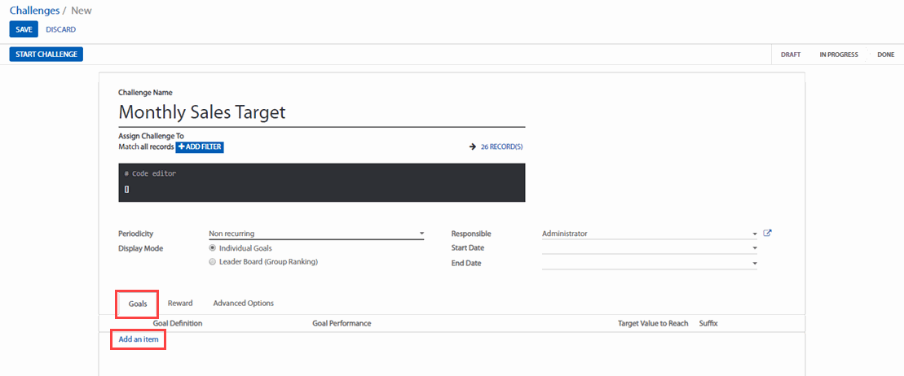Click Add an item link
The height and width of the screenshot is (376, 904).
[x=139, y=339]
